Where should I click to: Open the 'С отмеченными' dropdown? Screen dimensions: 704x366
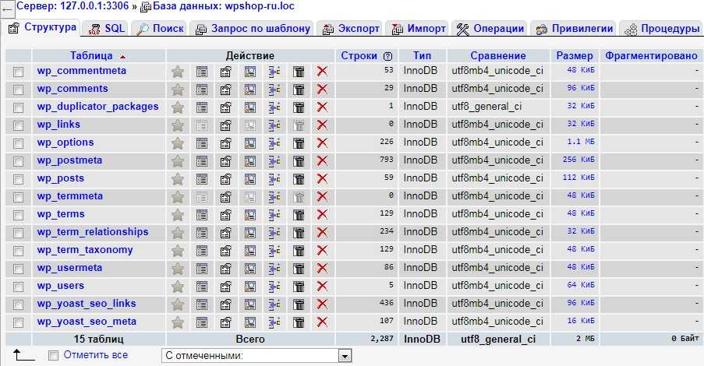(x=345, y=356)
